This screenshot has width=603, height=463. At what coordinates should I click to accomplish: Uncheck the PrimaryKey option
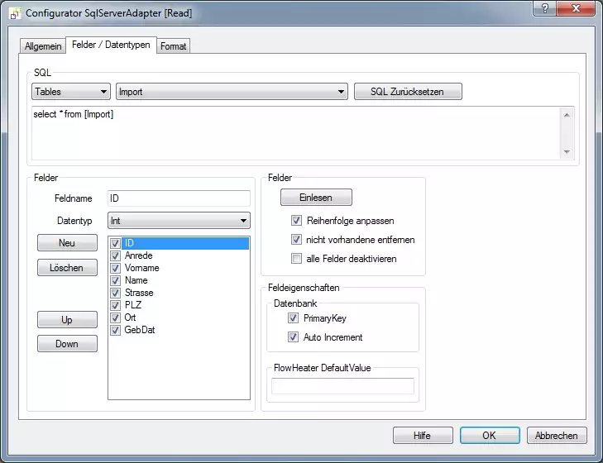[x=292, y=317]
